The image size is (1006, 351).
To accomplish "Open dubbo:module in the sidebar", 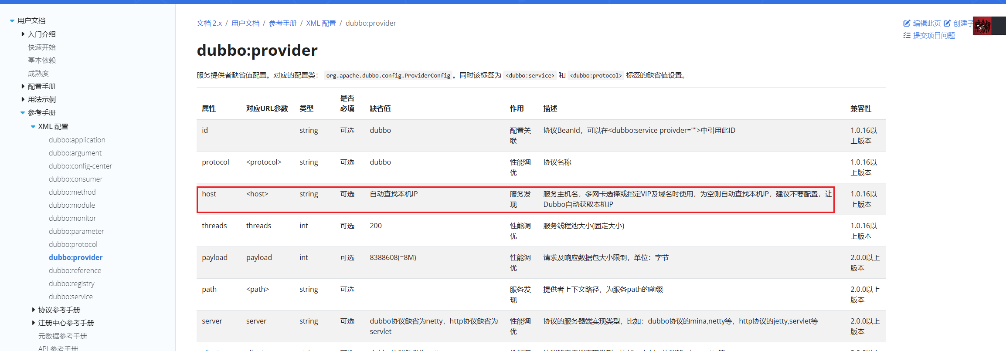I will pos(72,205).
